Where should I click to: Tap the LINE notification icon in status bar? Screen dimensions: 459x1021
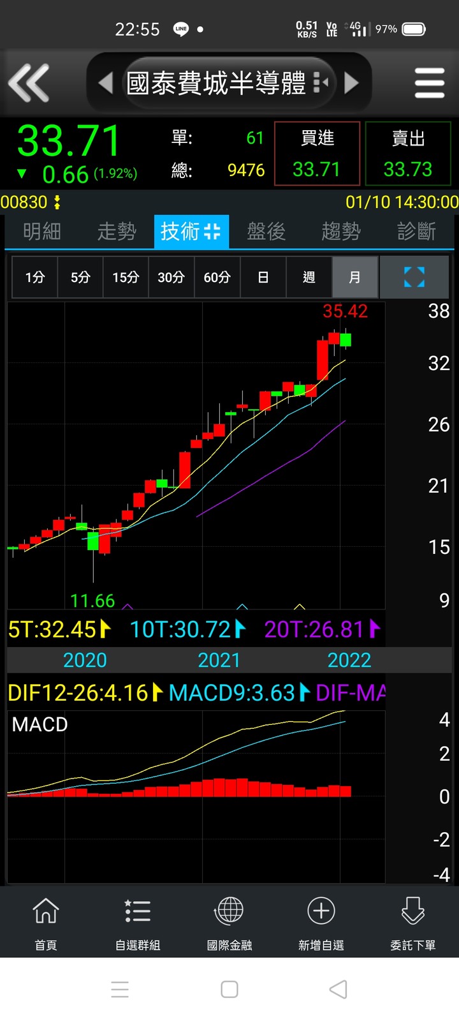[x=181, y=29]
